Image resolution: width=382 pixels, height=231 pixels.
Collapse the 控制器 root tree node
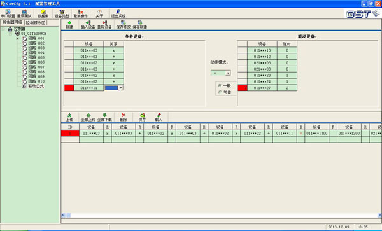pyautogui.click(x=3, y=29)
